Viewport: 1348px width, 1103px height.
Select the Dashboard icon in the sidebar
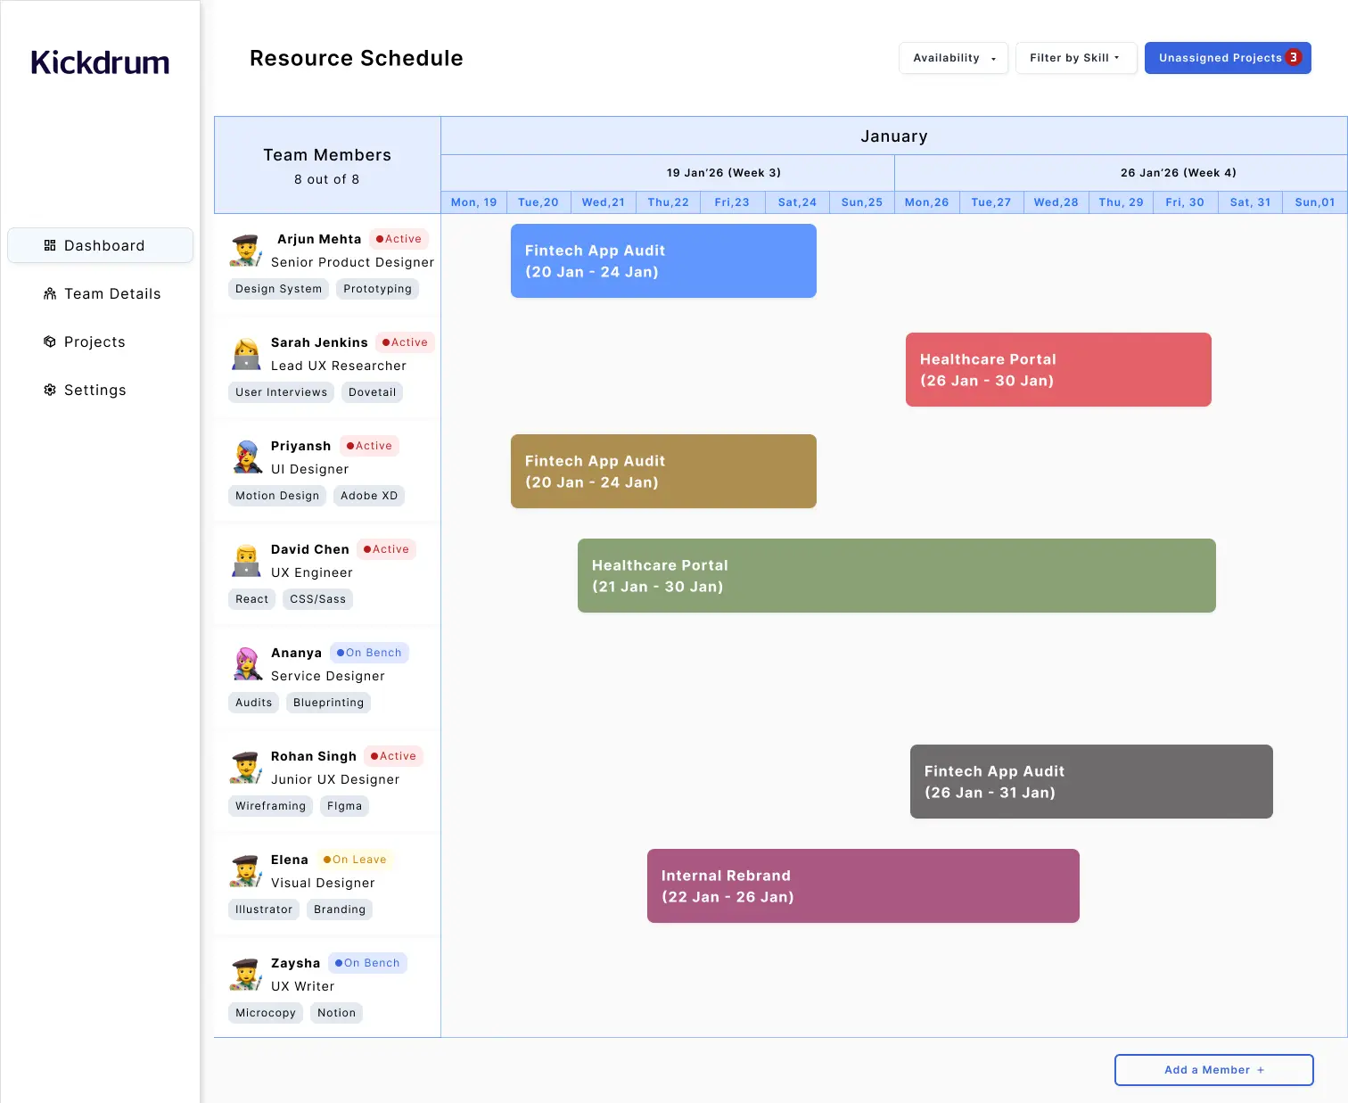(50, 245)
